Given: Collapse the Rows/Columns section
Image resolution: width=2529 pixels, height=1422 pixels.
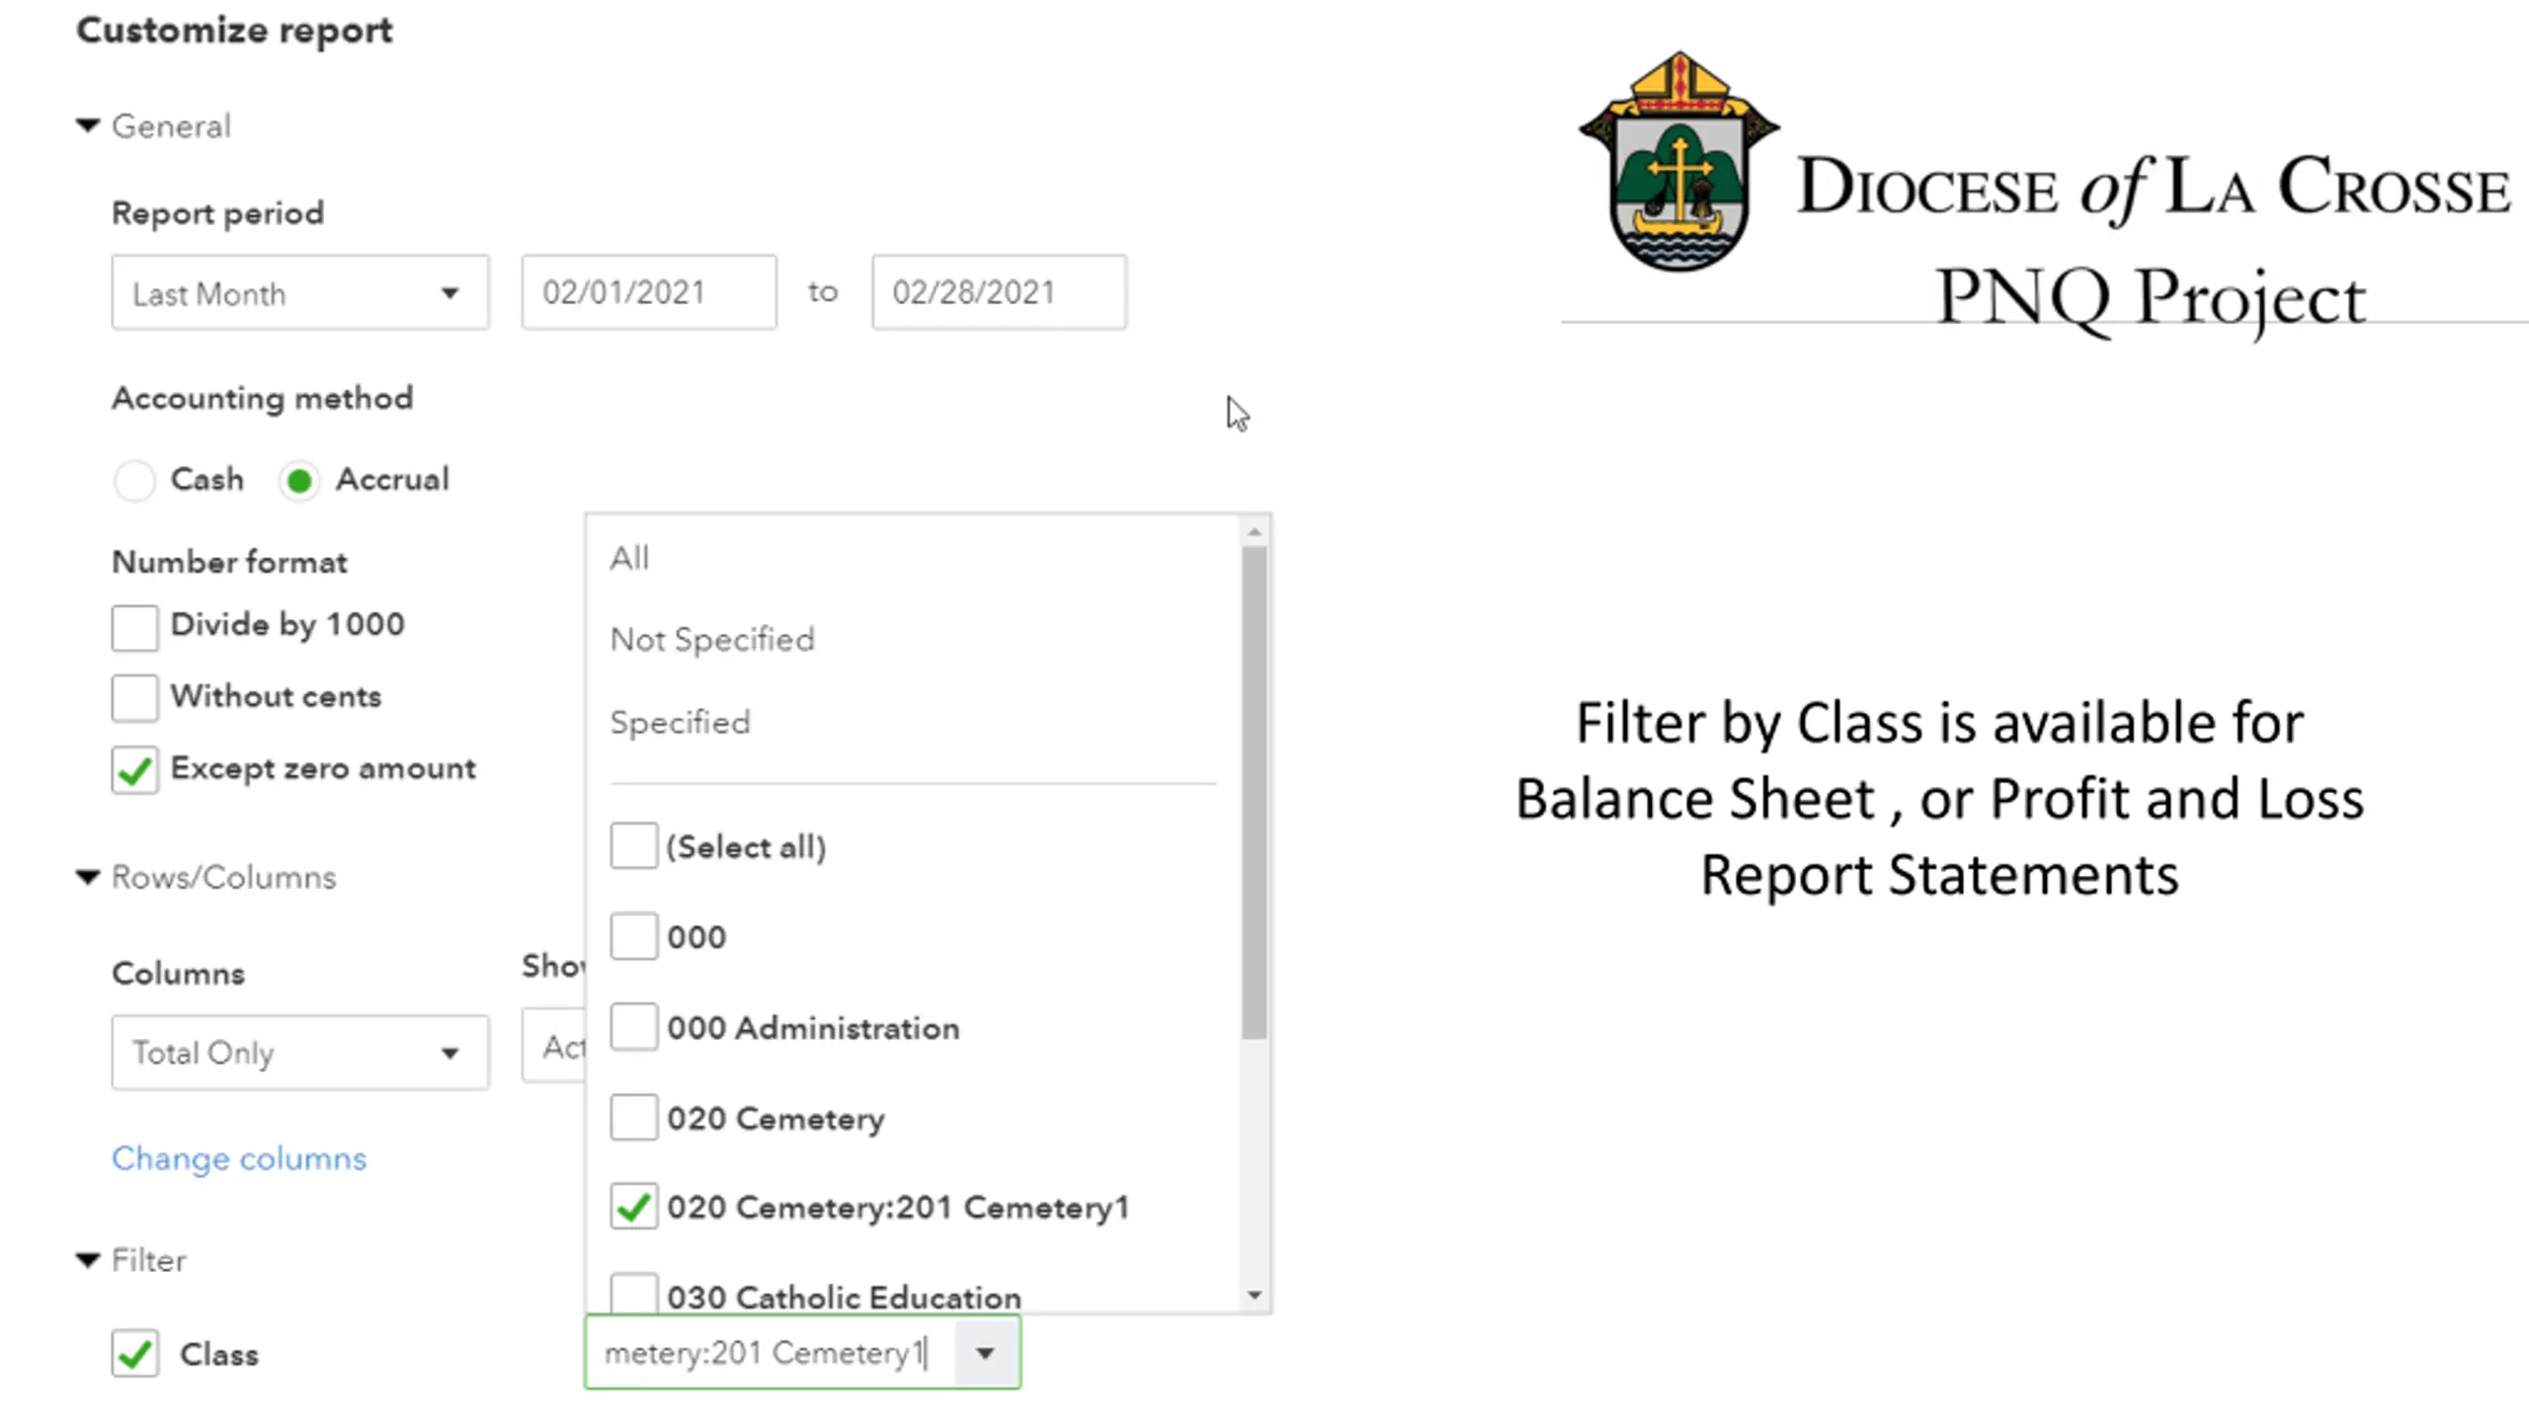Looking at the screenshot, I should (x=89, y=877).
